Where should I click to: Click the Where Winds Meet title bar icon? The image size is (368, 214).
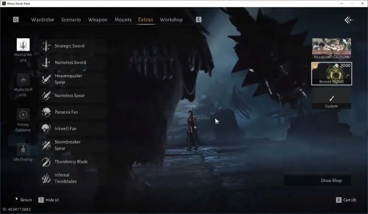(x=4, y=4)
